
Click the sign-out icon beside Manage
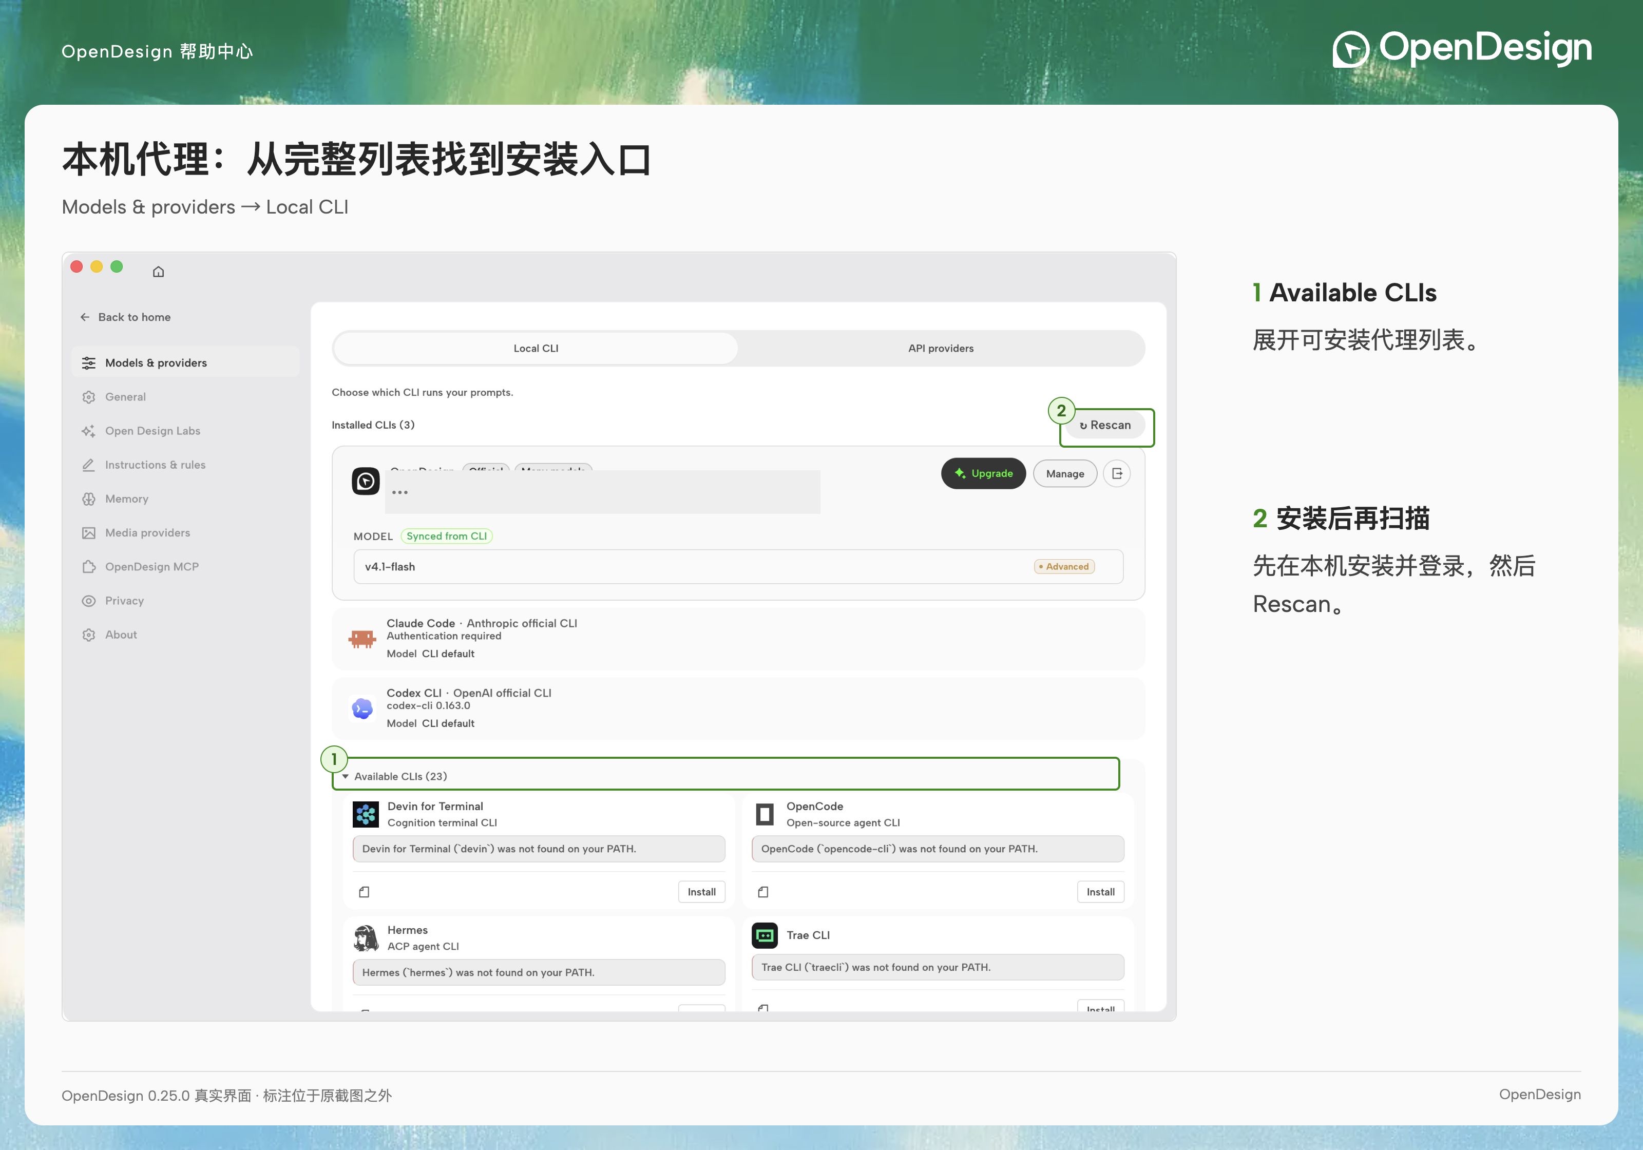[x=1117, y=474]
